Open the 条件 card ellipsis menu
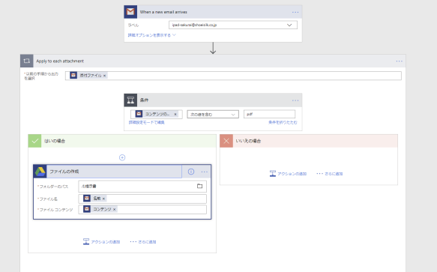The height and width of the screenshot is (272, 437). point(295,100)
